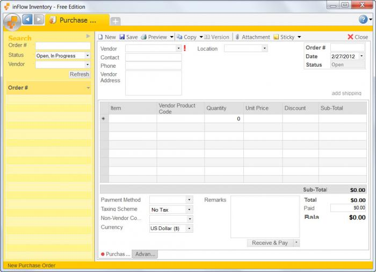Select the Purchase Order top tab
Image resolution: width=376 pixels, height=272 pixels.
click(x=77, y=20)
